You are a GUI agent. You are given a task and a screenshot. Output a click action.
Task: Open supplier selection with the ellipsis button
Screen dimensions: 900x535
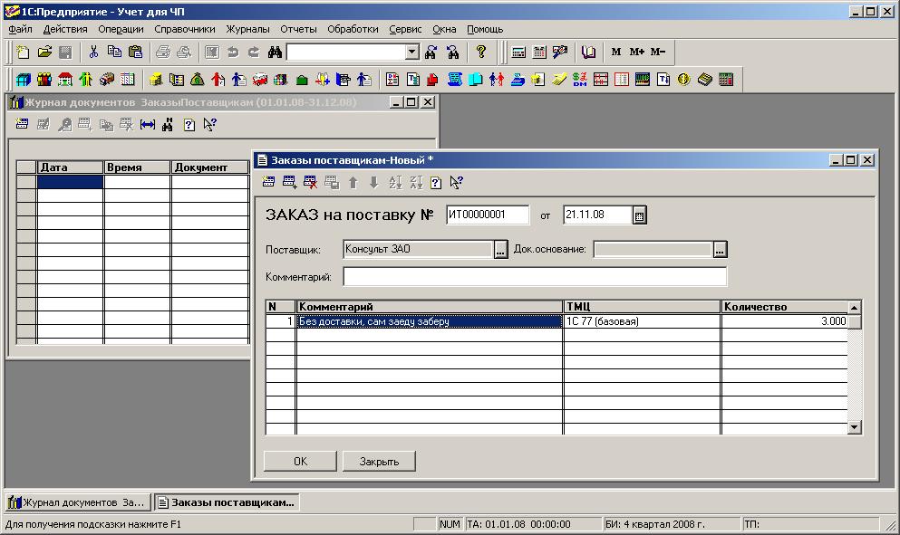click(501, 250)
